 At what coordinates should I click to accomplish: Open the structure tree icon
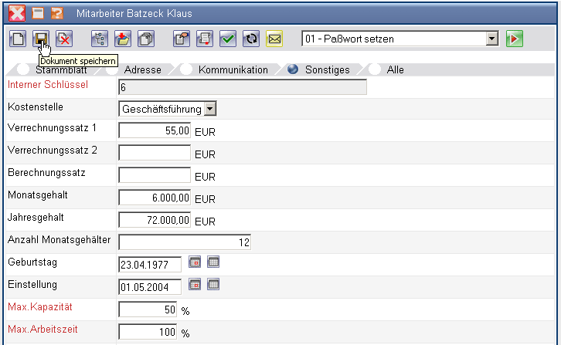coord(100,39)
